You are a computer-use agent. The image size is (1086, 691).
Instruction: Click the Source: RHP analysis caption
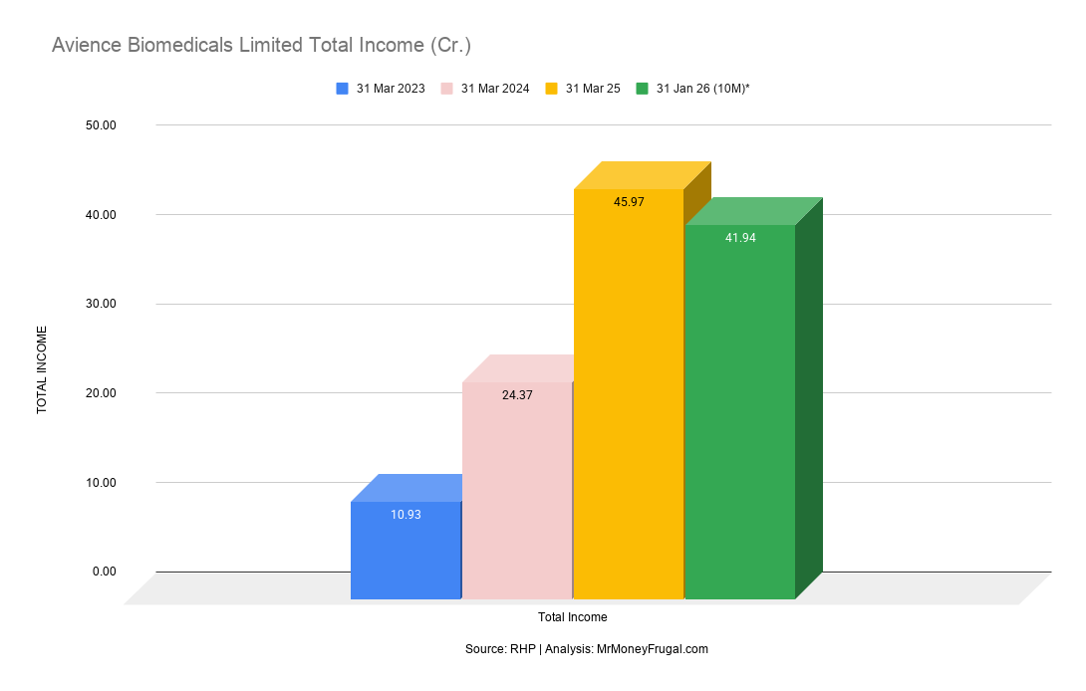point(587,649)
